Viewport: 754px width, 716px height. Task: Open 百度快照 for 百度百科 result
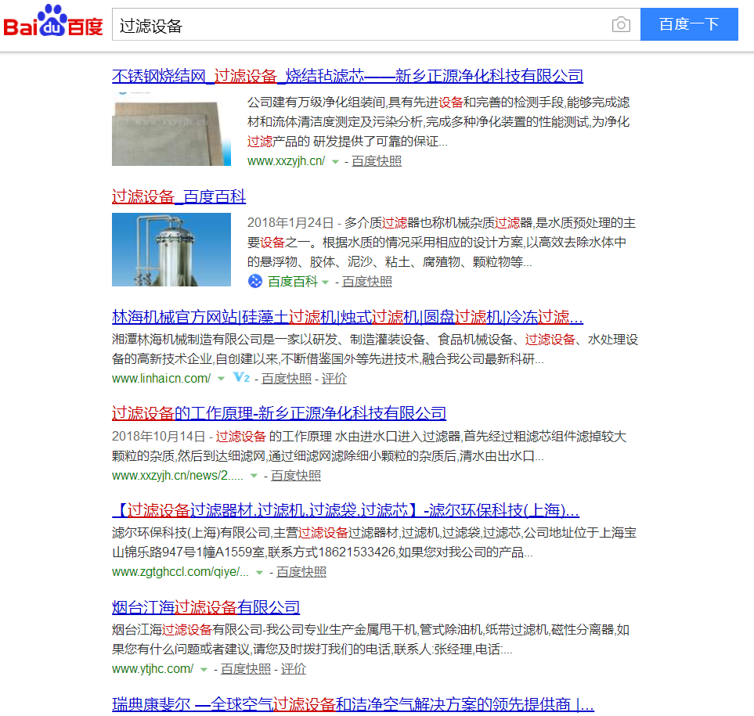pyautogui.click(x=367, y=282)
